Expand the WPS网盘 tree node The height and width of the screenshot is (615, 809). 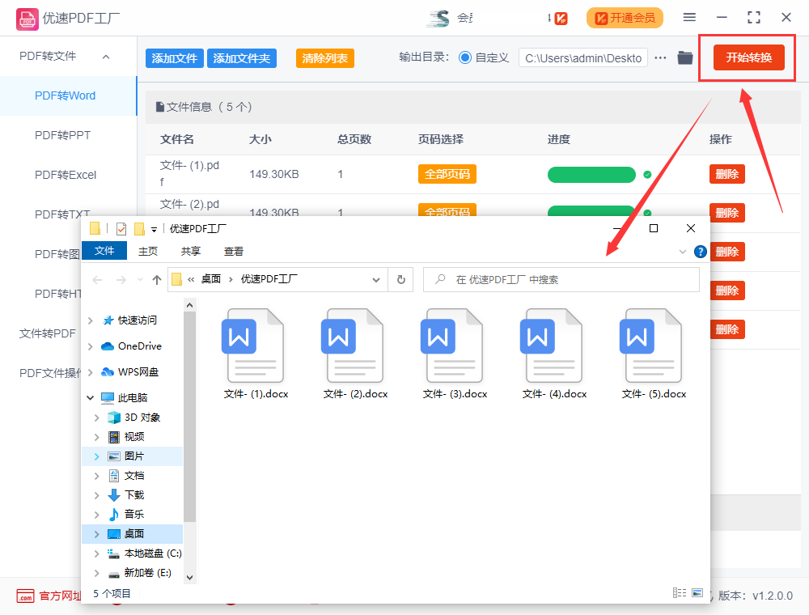[91, 372]
